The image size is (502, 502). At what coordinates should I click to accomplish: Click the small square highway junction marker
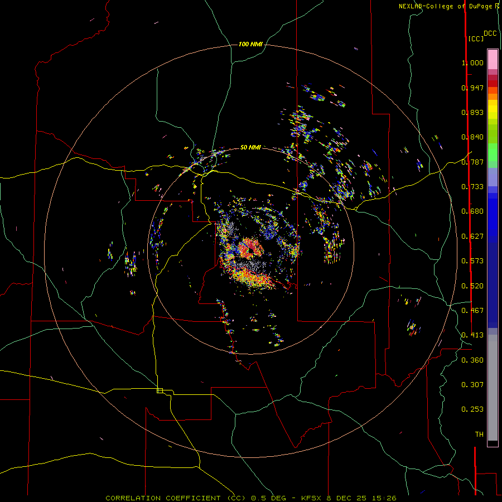click(x=160, y=390)
